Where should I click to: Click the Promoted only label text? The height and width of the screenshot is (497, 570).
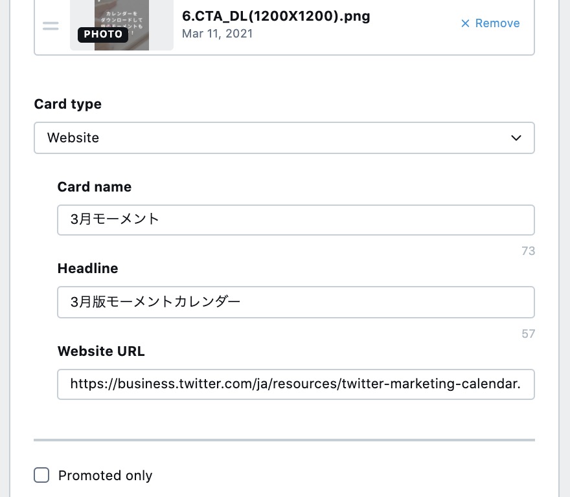(x=105, y=476)
